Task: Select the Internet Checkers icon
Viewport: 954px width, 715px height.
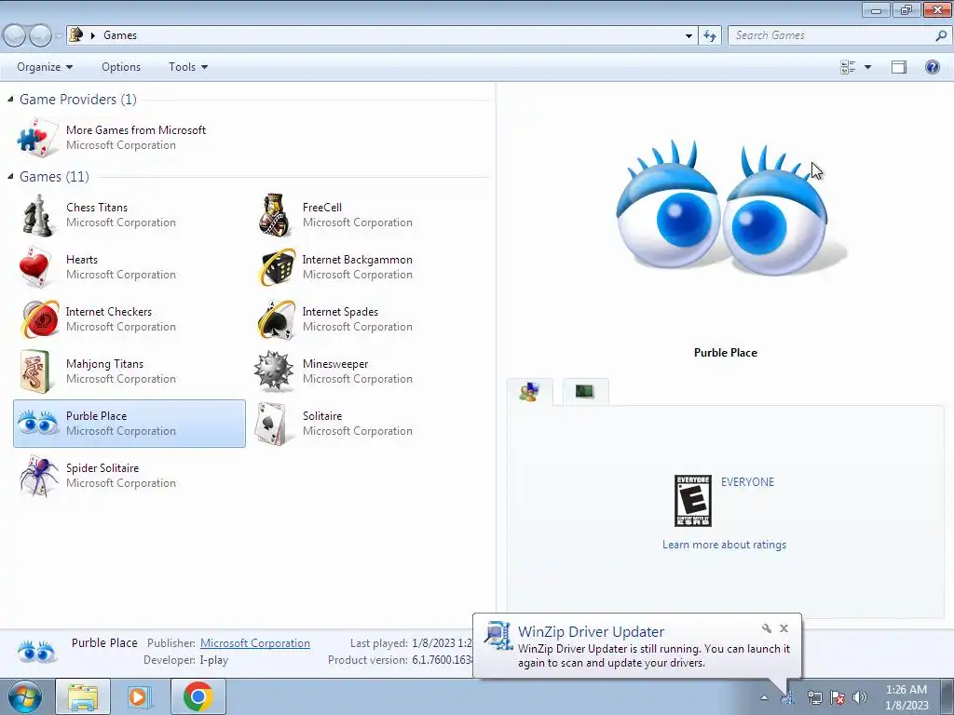Action: click(40, 319)
